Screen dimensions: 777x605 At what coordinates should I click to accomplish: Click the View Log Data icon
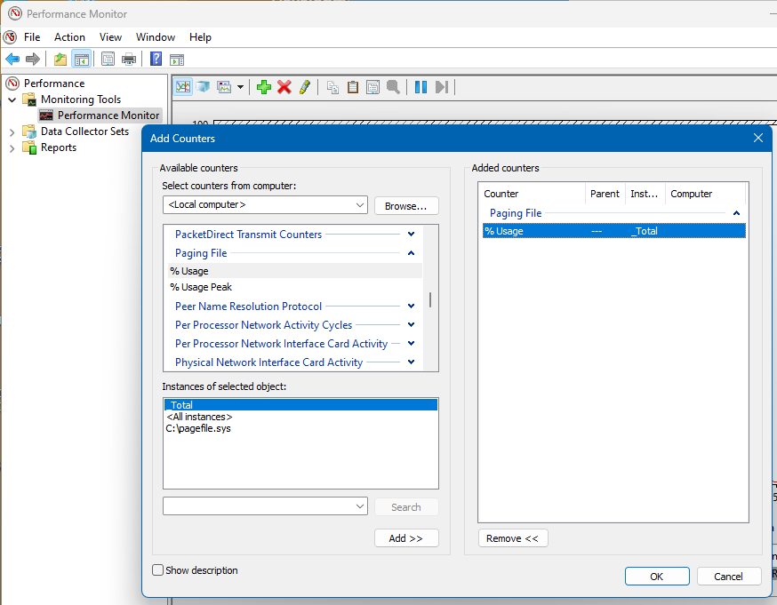click(204, 86)
